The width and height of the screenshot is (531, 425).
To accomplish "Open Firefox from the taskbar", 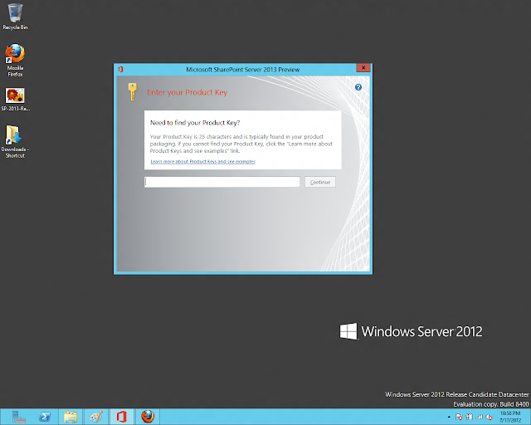I will pos(148,417).
